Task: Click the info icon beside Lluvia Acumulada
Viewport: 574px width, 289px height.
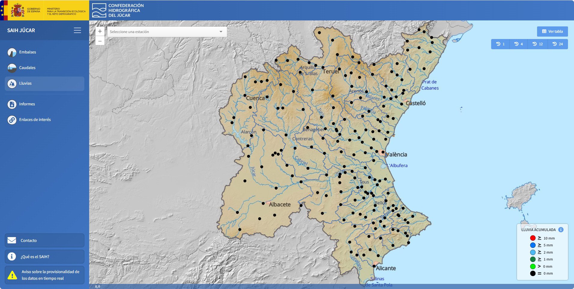Action: point(561,230)
